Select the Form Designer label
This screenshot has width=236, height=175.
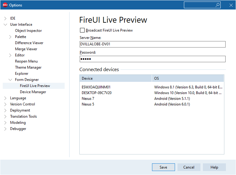point(27,80)
